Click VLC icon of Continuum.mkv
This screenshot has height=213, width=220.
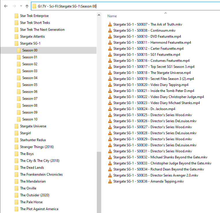(110, 30)
